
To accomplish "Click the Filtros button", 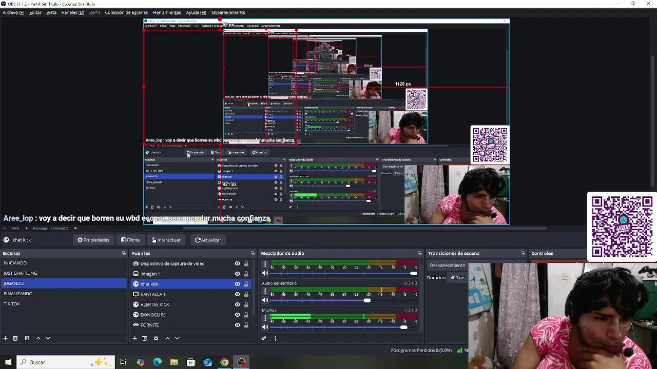I will [x=130, y=240].
